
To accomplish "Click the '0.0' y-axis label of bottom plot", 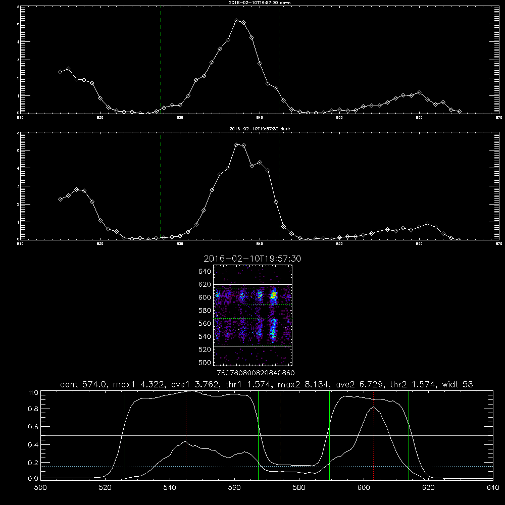I will coord(33,479).
